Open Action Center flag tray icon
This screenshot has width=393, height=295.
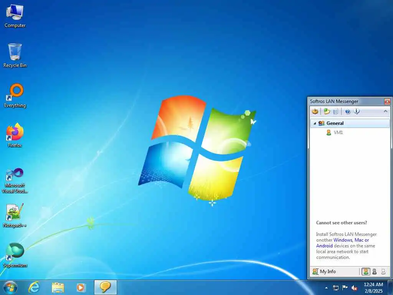click(x=345, y=288)
